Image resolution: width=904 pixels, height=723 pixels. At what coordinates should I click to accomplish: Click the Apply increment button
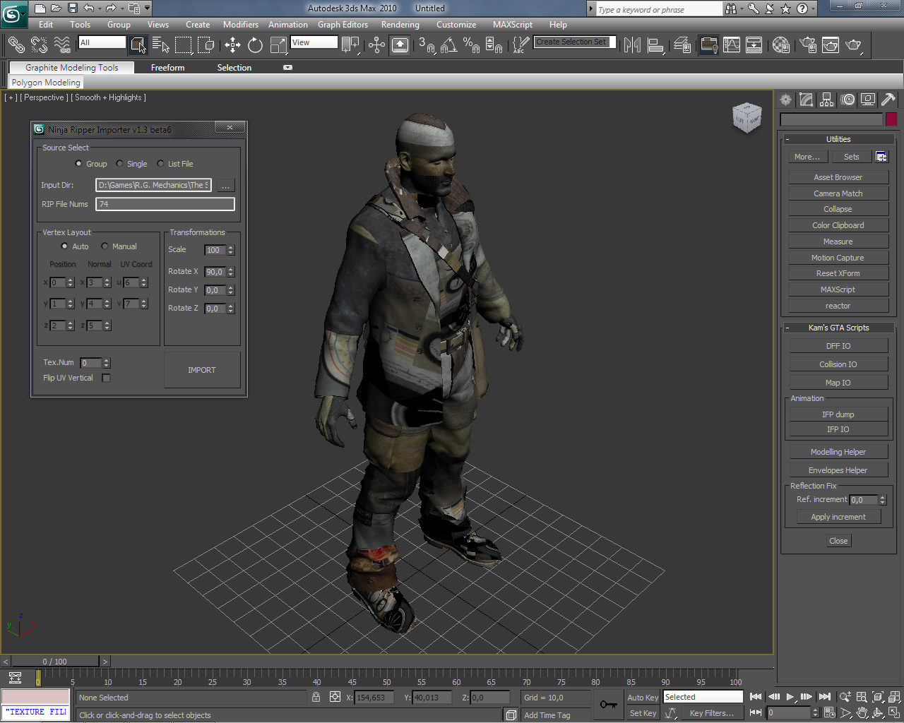[838, 517]
